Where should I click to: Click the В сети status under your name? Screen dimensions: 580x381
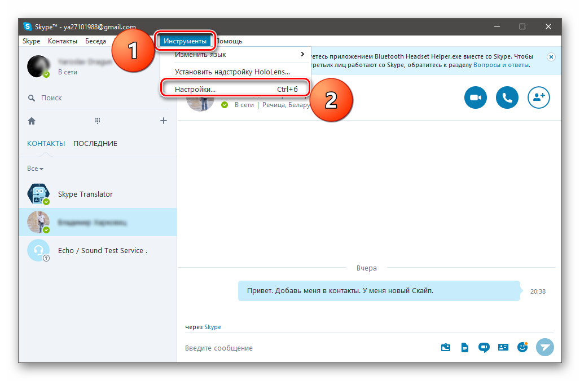point(67,73)
